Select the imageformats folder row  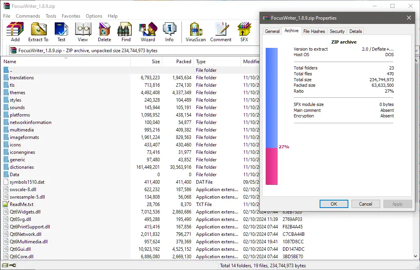130,137
